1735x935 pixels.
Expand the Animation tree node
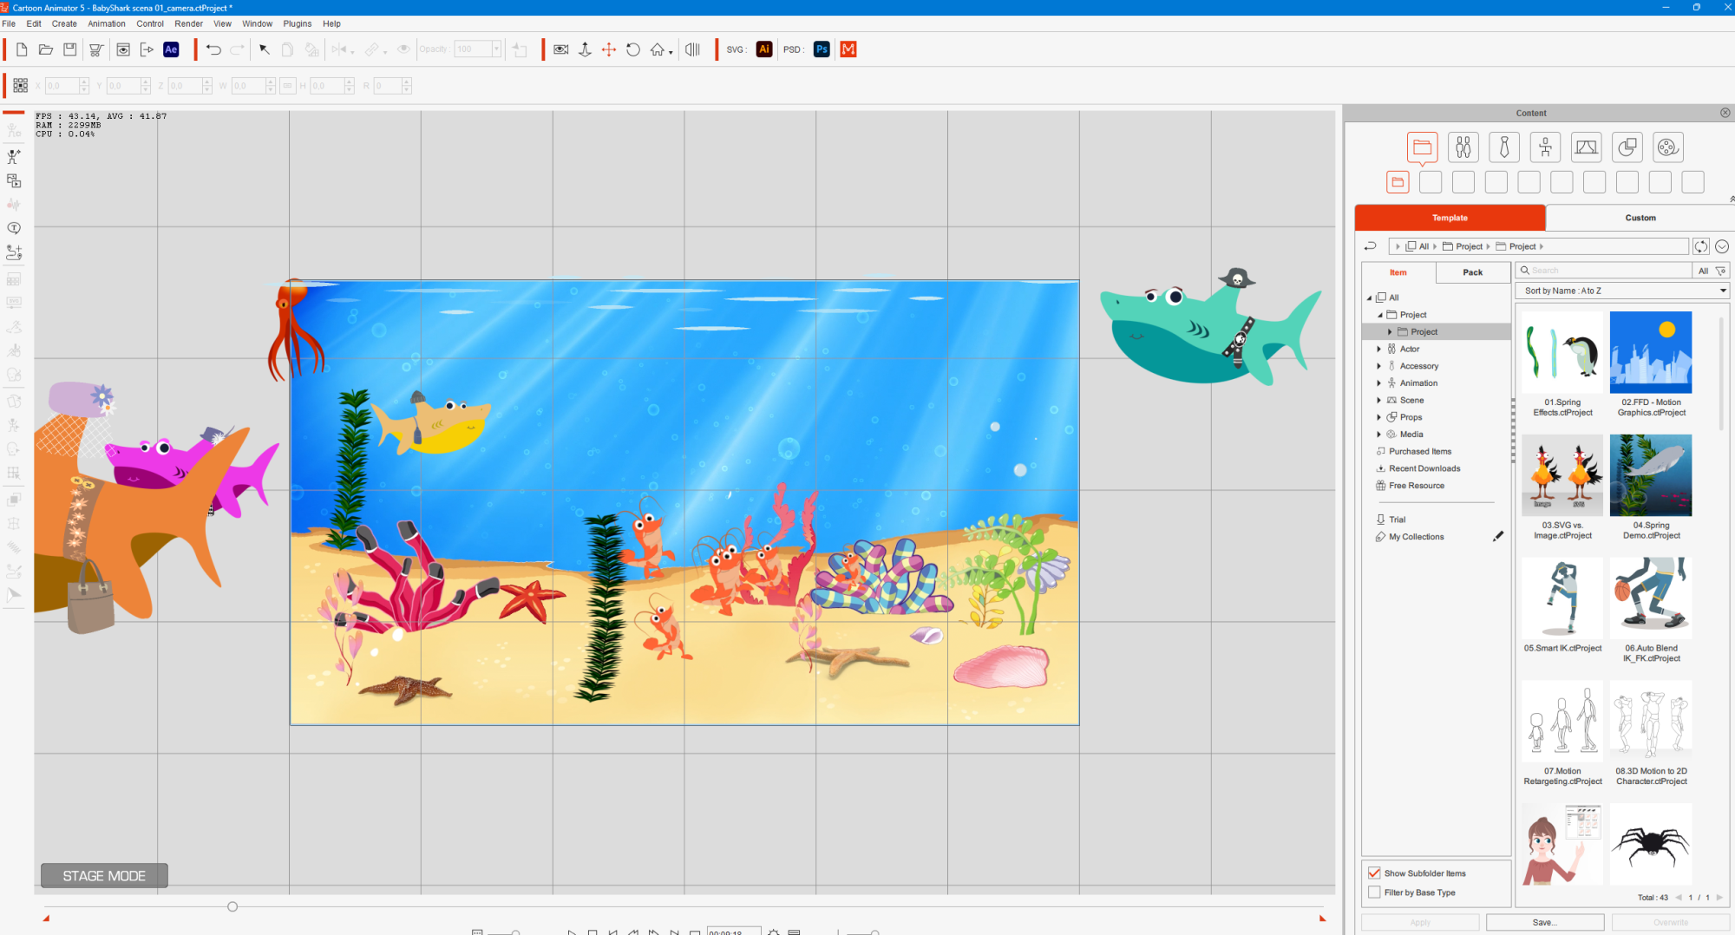click(x=1379, y=383)
